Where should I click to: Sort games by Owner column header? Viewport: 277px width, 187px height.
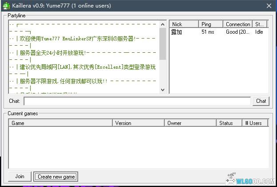click(190, 123)
